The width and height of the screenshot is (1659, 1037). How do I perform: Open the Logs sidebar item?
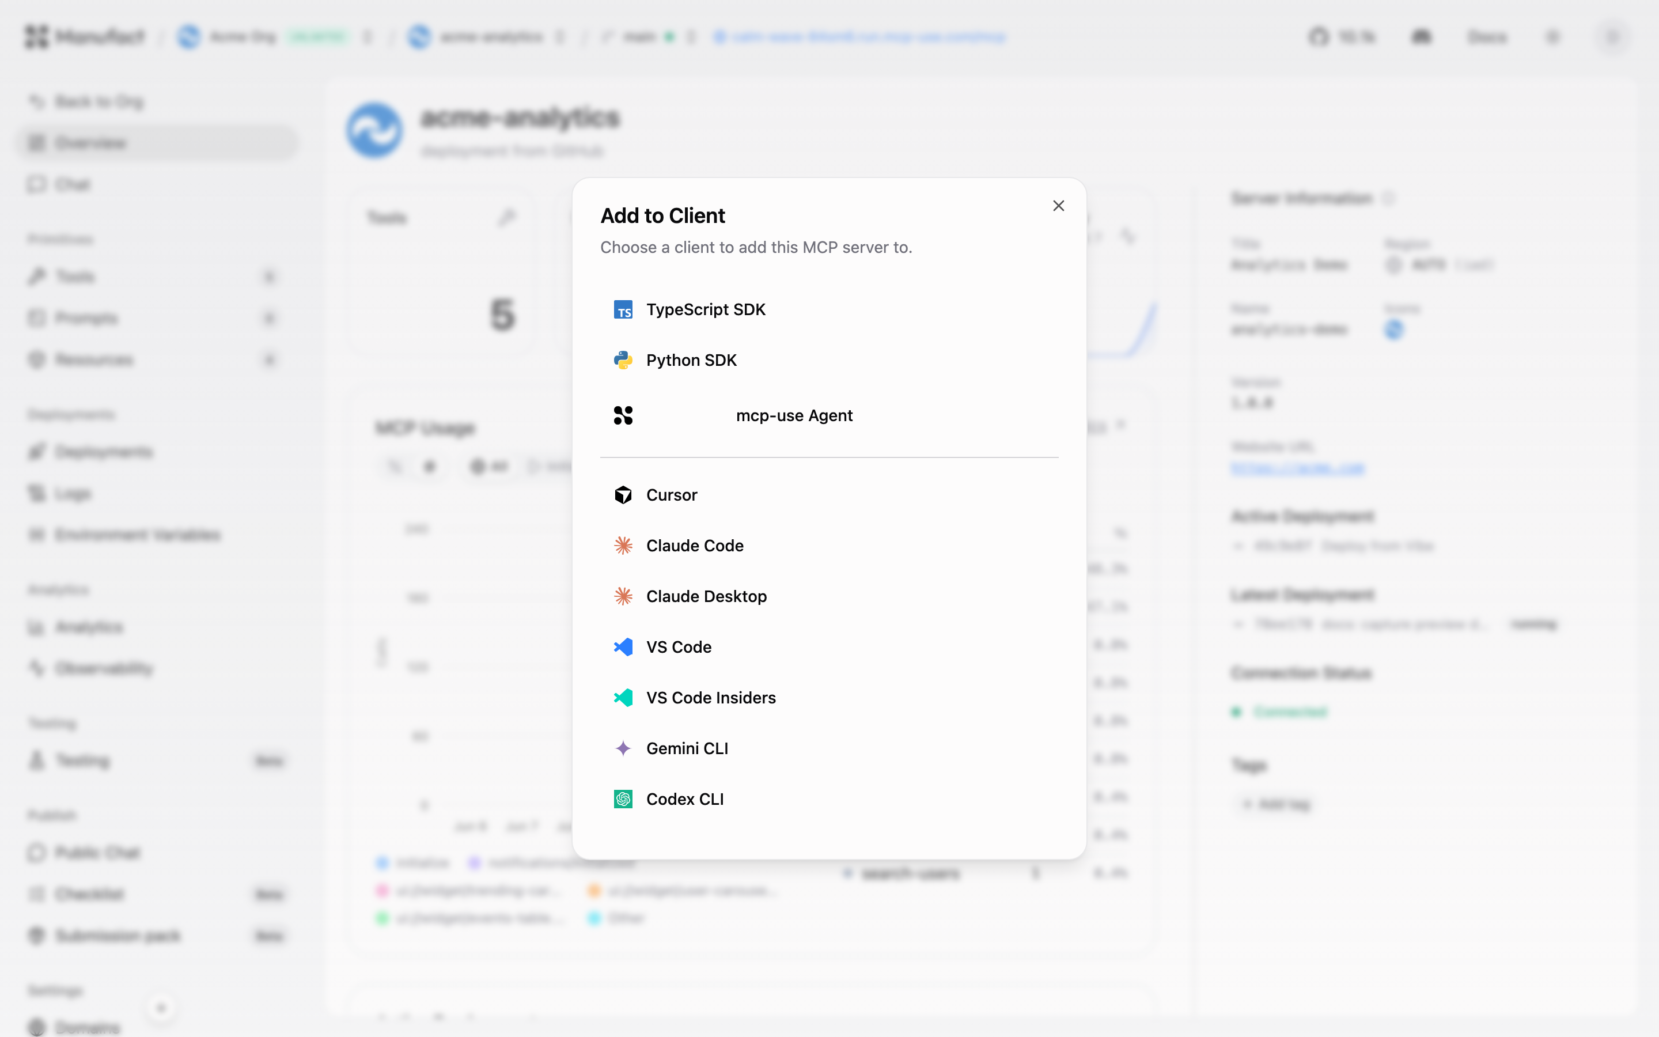(x=157, y=494)
